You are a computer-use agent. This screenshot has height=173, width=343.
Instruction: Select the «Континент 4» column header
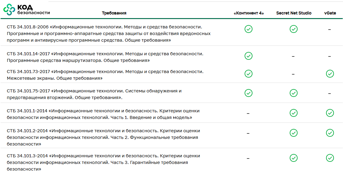point(249,13)
